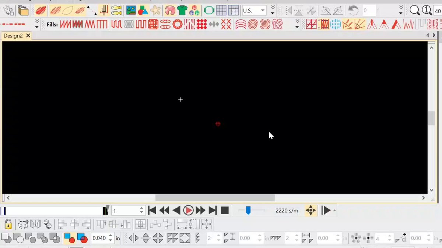Viewport: 442px width, 248px height.
Task: Open the U.S. units dropdown
Action: click(x=254, y=10)
